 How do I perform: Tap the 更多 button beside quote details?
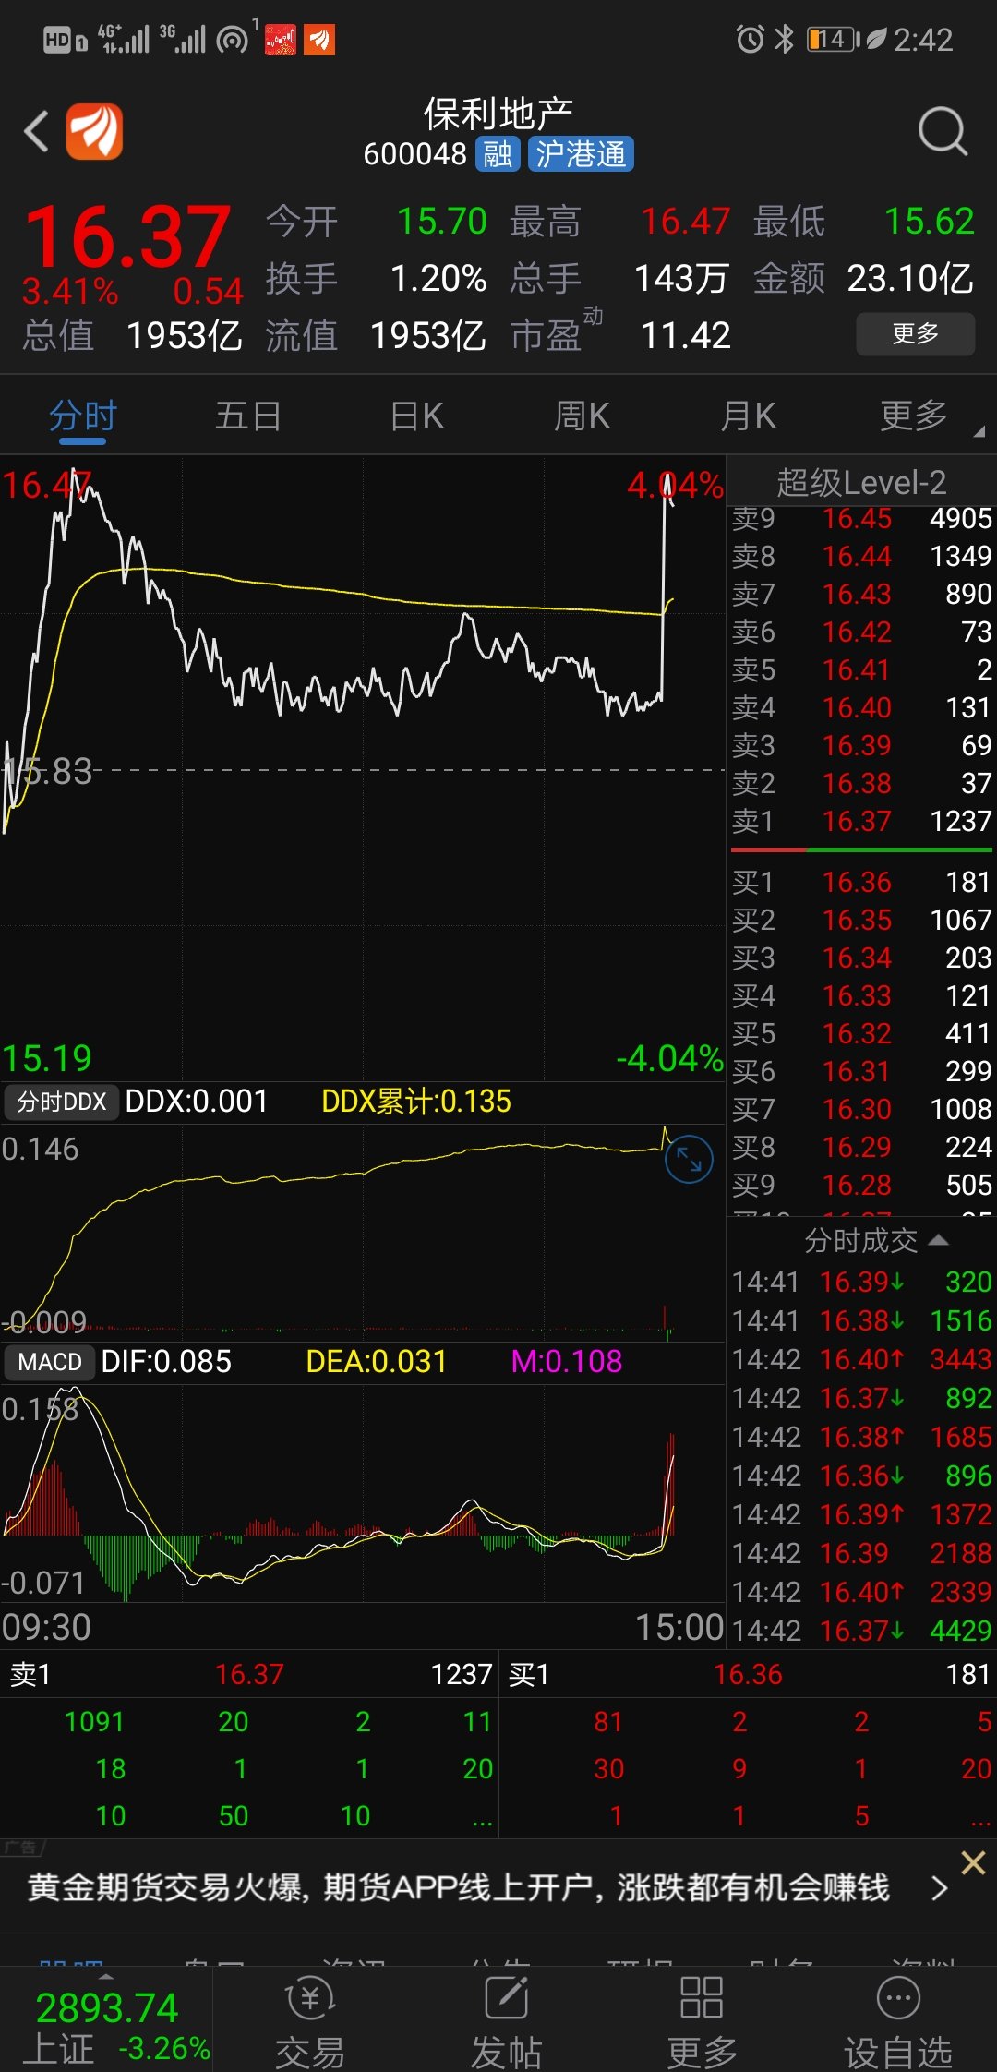pos(916,334)
